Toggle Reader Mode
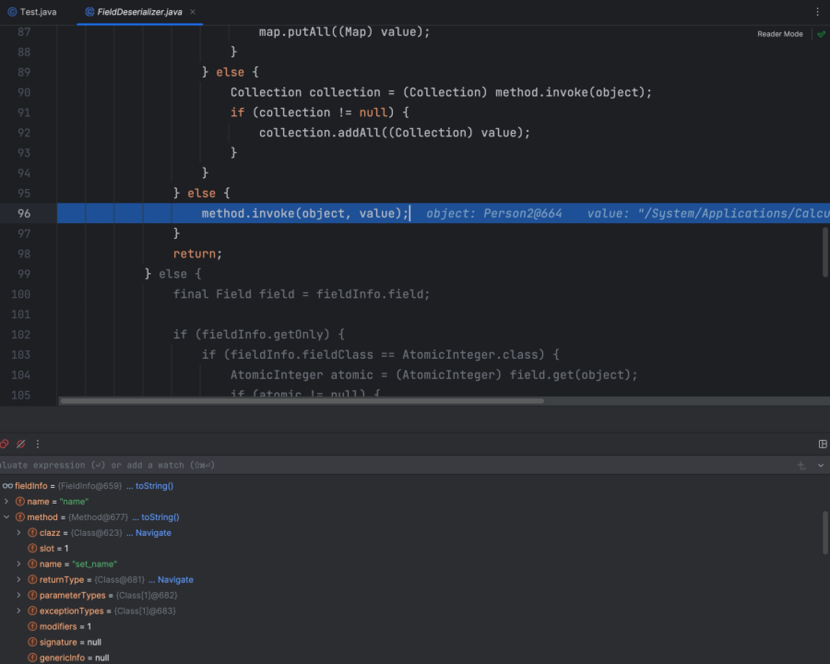Screen dimensions: 830x664 (x=780, y=34)
